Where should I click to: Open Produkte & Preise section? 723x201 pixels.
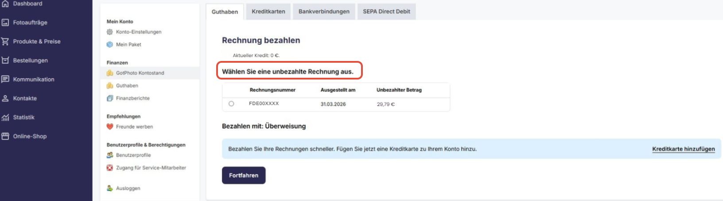click(37, 42)
